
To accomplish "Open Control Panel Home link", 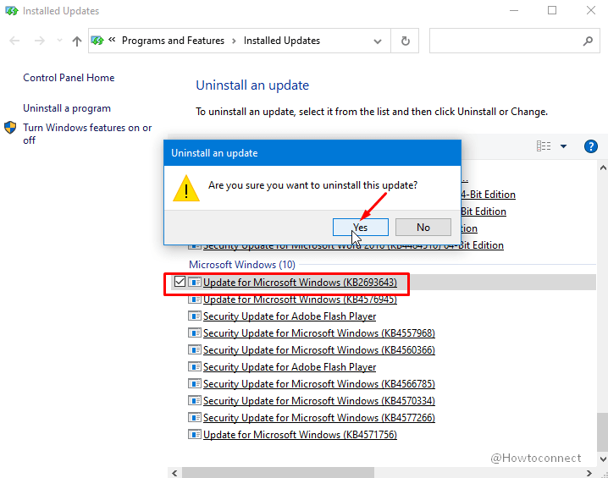I will 69,78.
